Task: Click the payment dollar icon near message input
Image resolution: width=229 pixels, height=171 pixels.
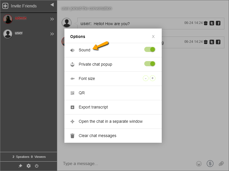Action: (210, 164)
